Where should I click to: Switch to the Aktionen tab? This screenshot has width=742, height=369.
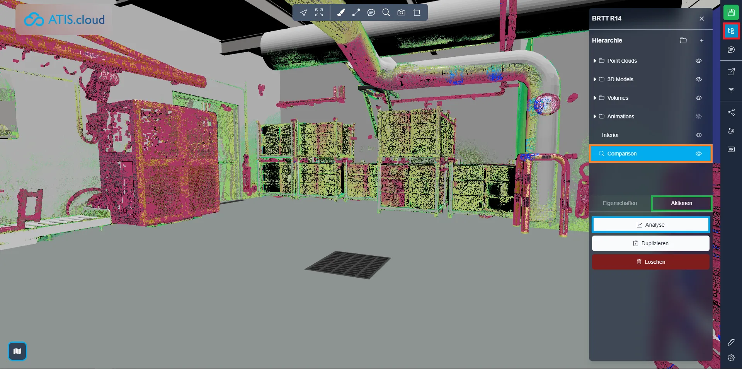click(x=681, y=203)
